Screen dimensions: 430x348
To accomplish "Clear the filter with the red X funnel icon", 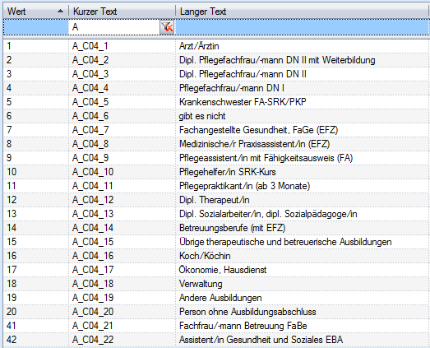I will pyautogui.click(x=167, y=27).
